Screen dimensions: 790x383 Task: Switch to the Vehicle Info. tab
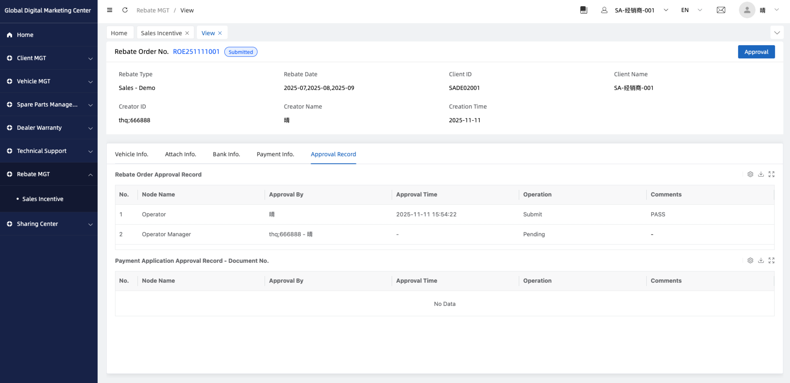(x=131, y=154)
